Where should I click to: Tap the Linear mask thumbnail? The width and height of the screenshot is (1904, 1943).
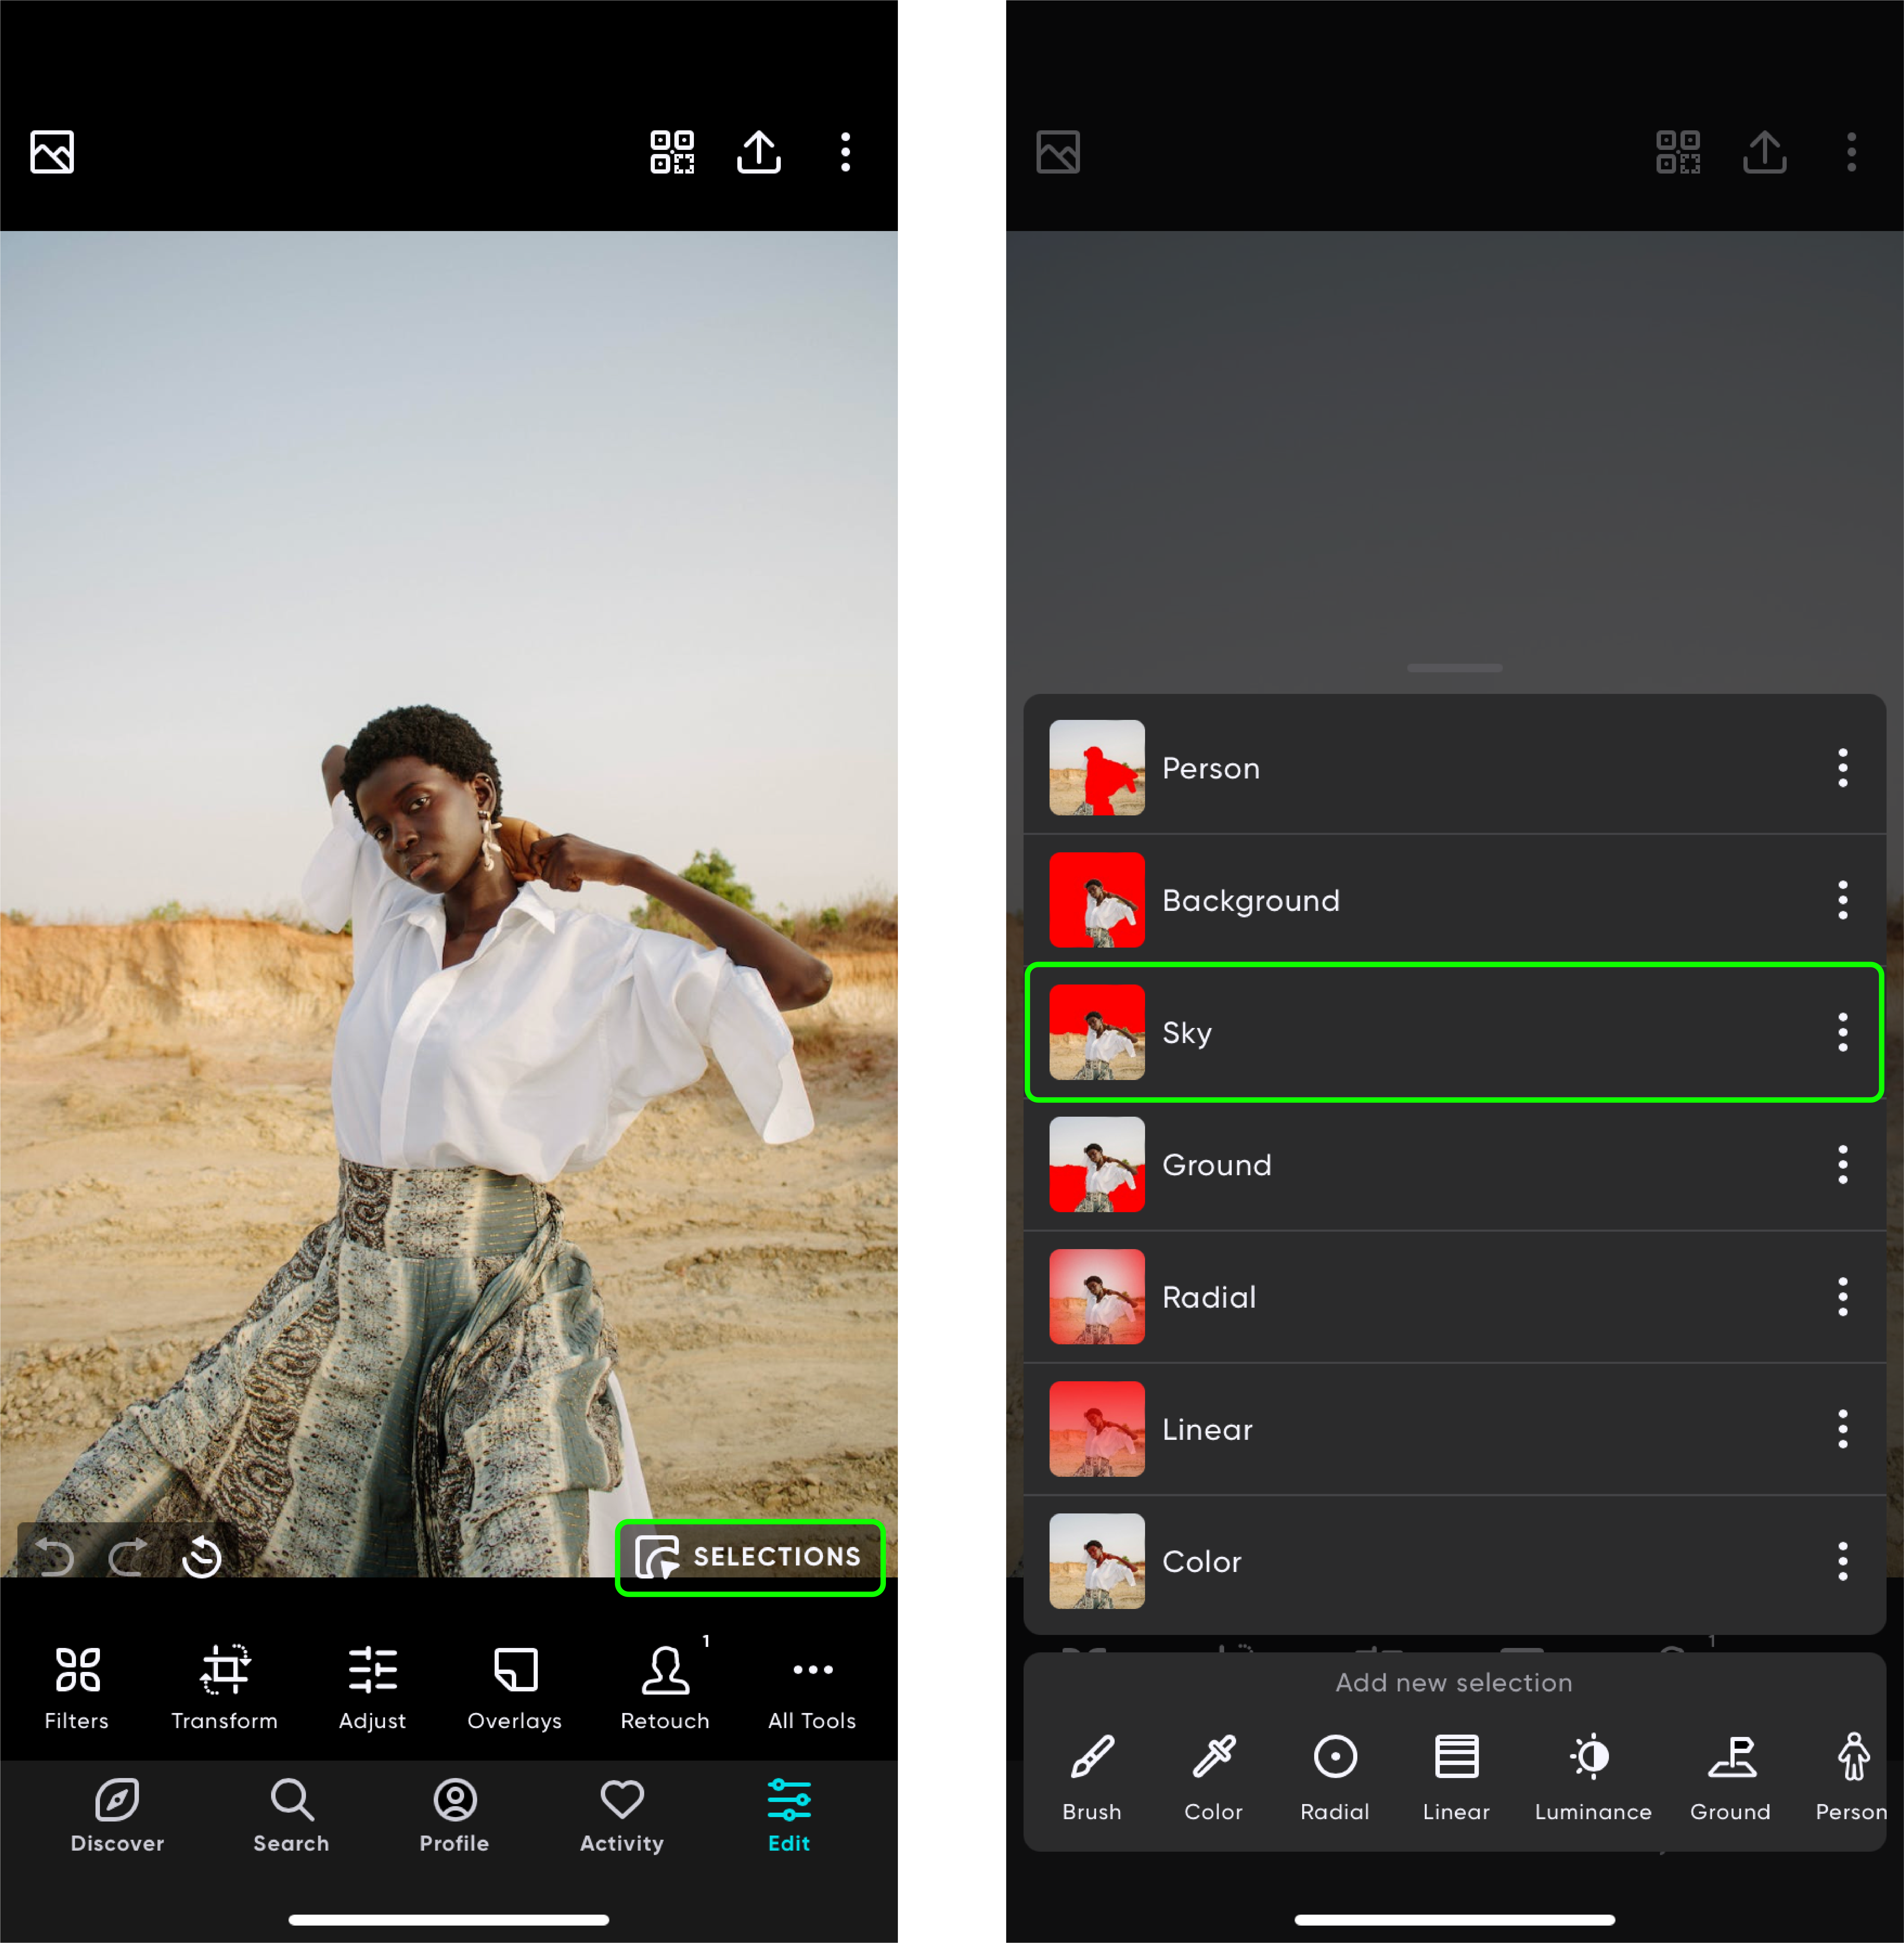(1097, 1429)
